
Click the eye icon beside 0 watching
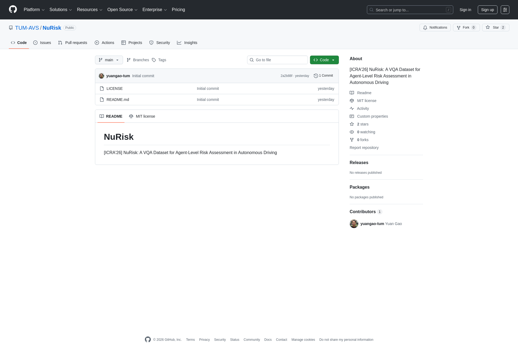352,132
